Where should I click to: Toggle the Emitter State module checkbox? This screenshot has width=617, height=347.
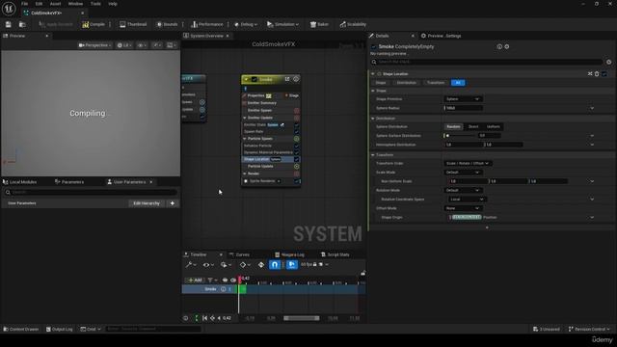click(297, 124)
